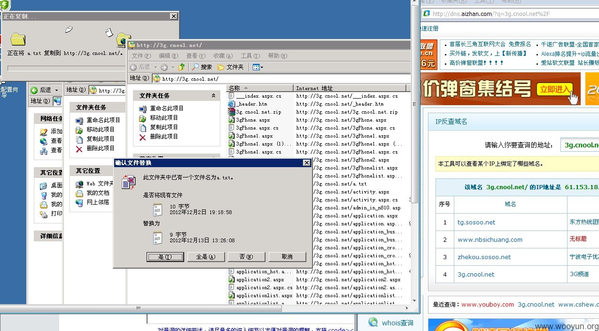Viewport: 599px width, 331px height.
Task: Collapse the 文件夹任务 panel
Action: click(x=214, y=95)
